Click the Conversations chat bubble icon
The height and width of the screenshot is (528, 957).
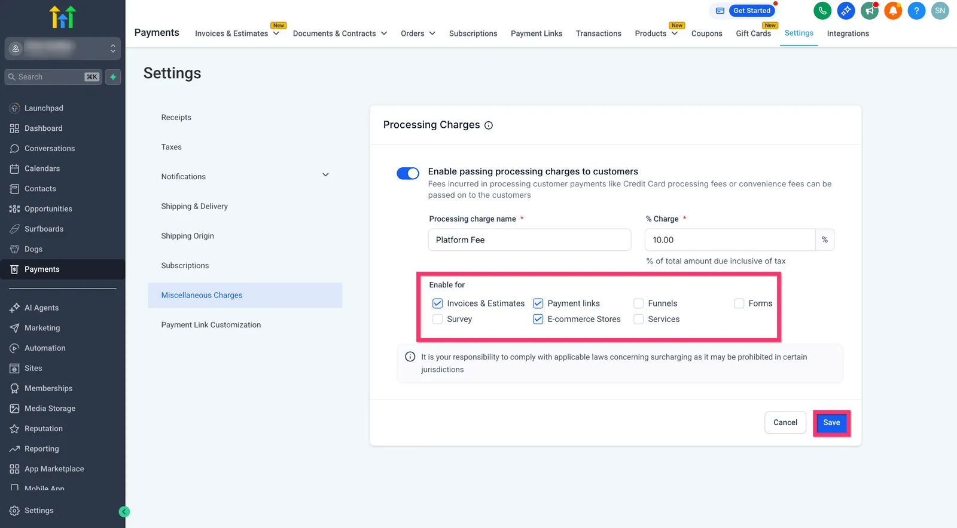15,149
